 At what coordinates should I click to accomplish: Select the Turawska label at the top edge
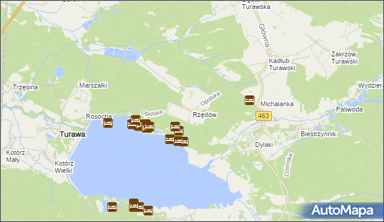coord(256,7)
